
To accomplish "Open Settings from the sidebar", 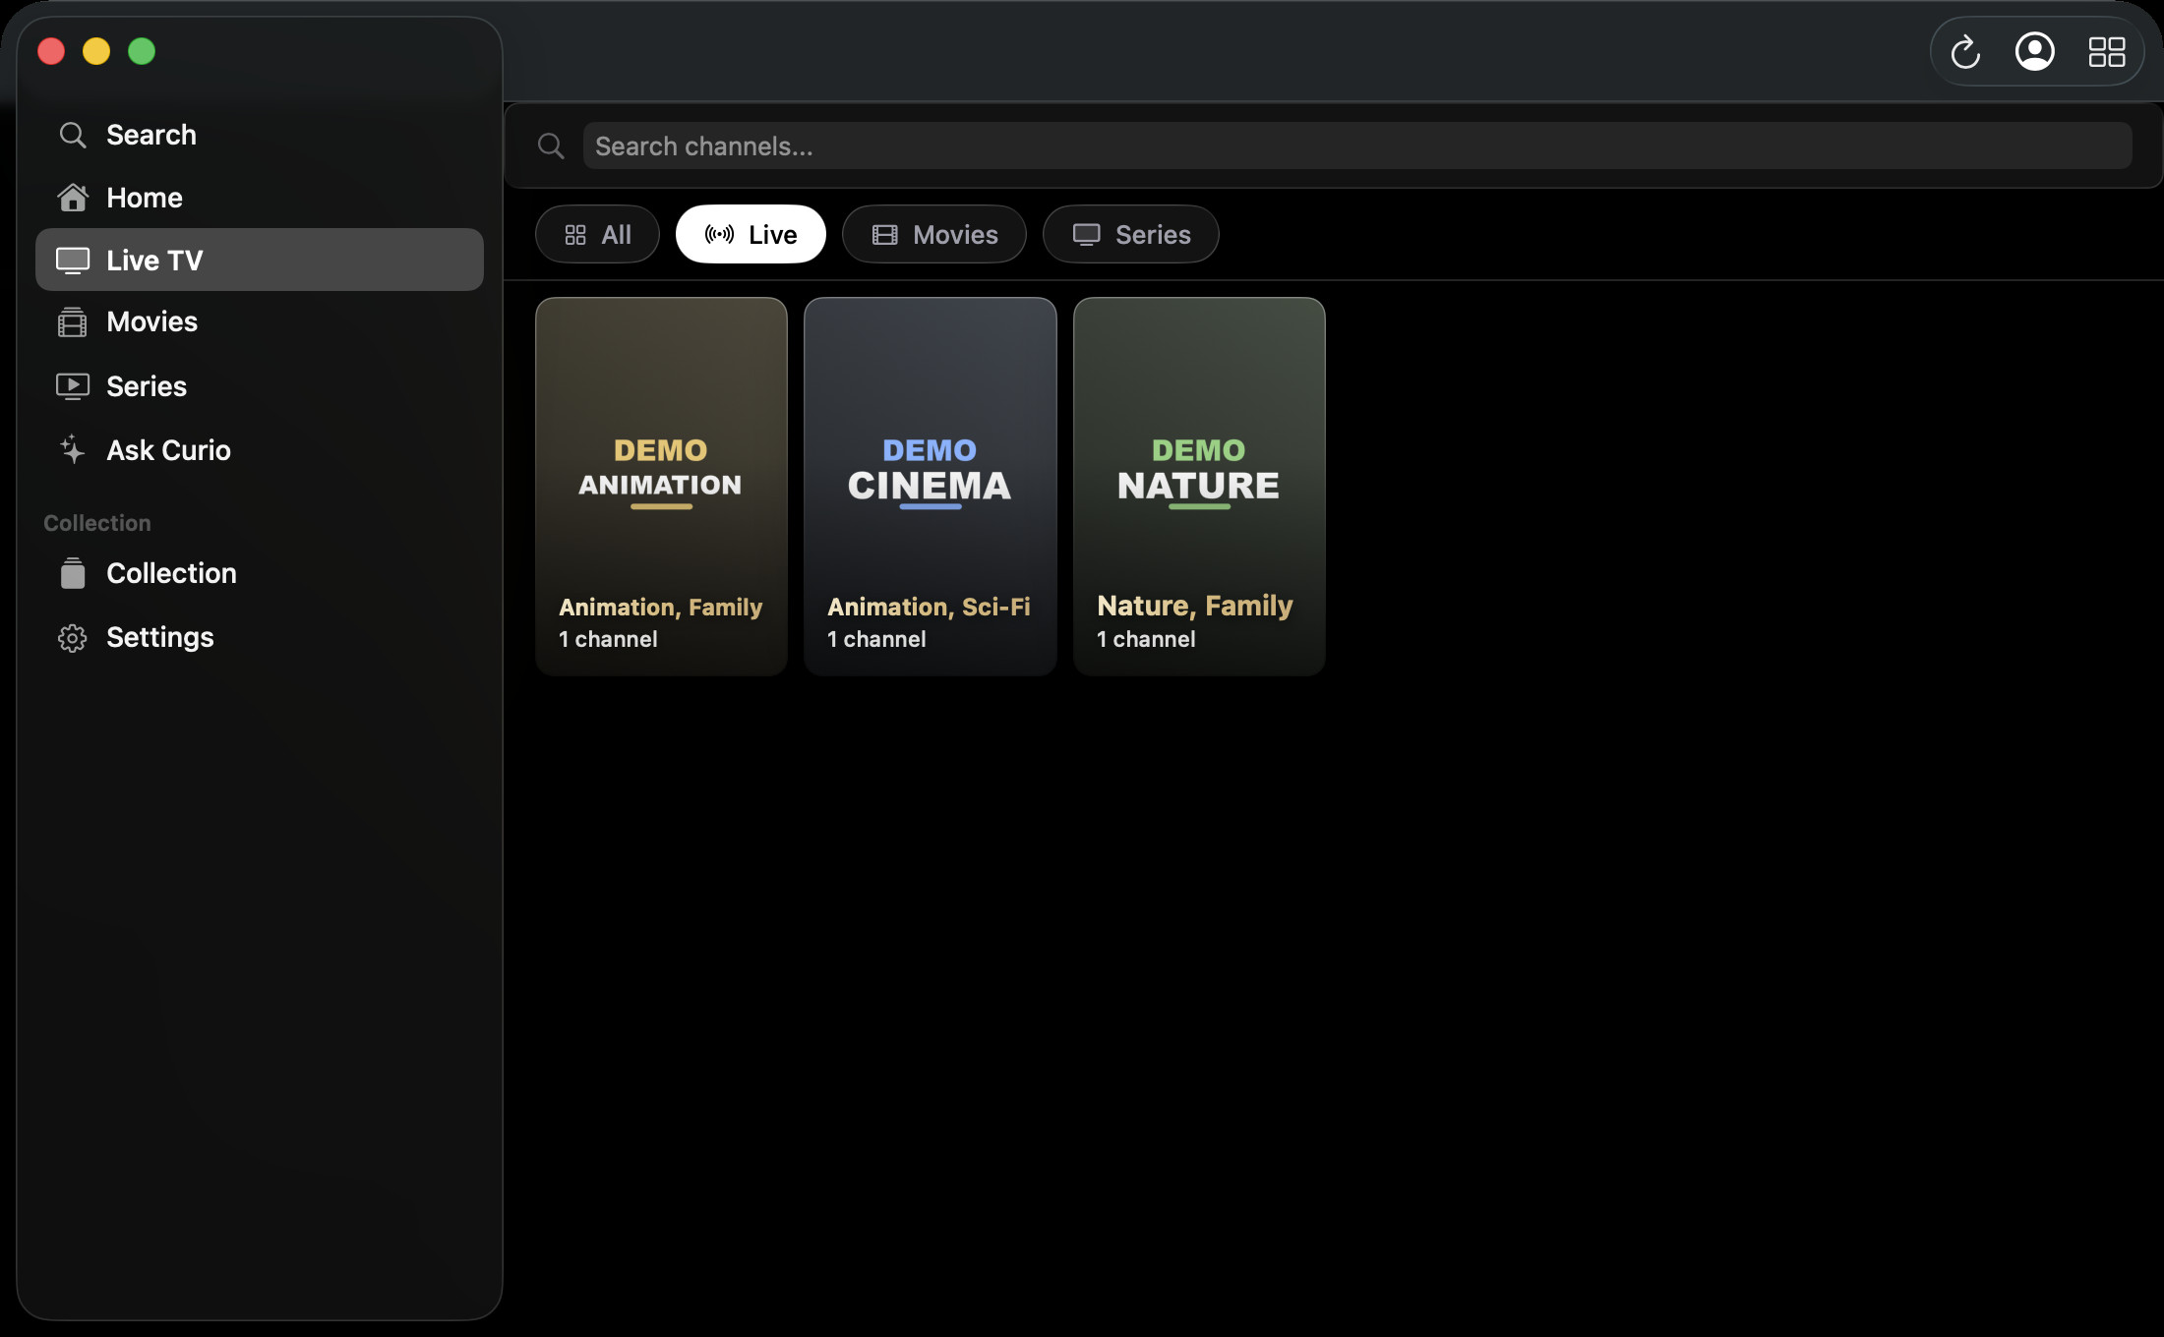I will [260, 637].
